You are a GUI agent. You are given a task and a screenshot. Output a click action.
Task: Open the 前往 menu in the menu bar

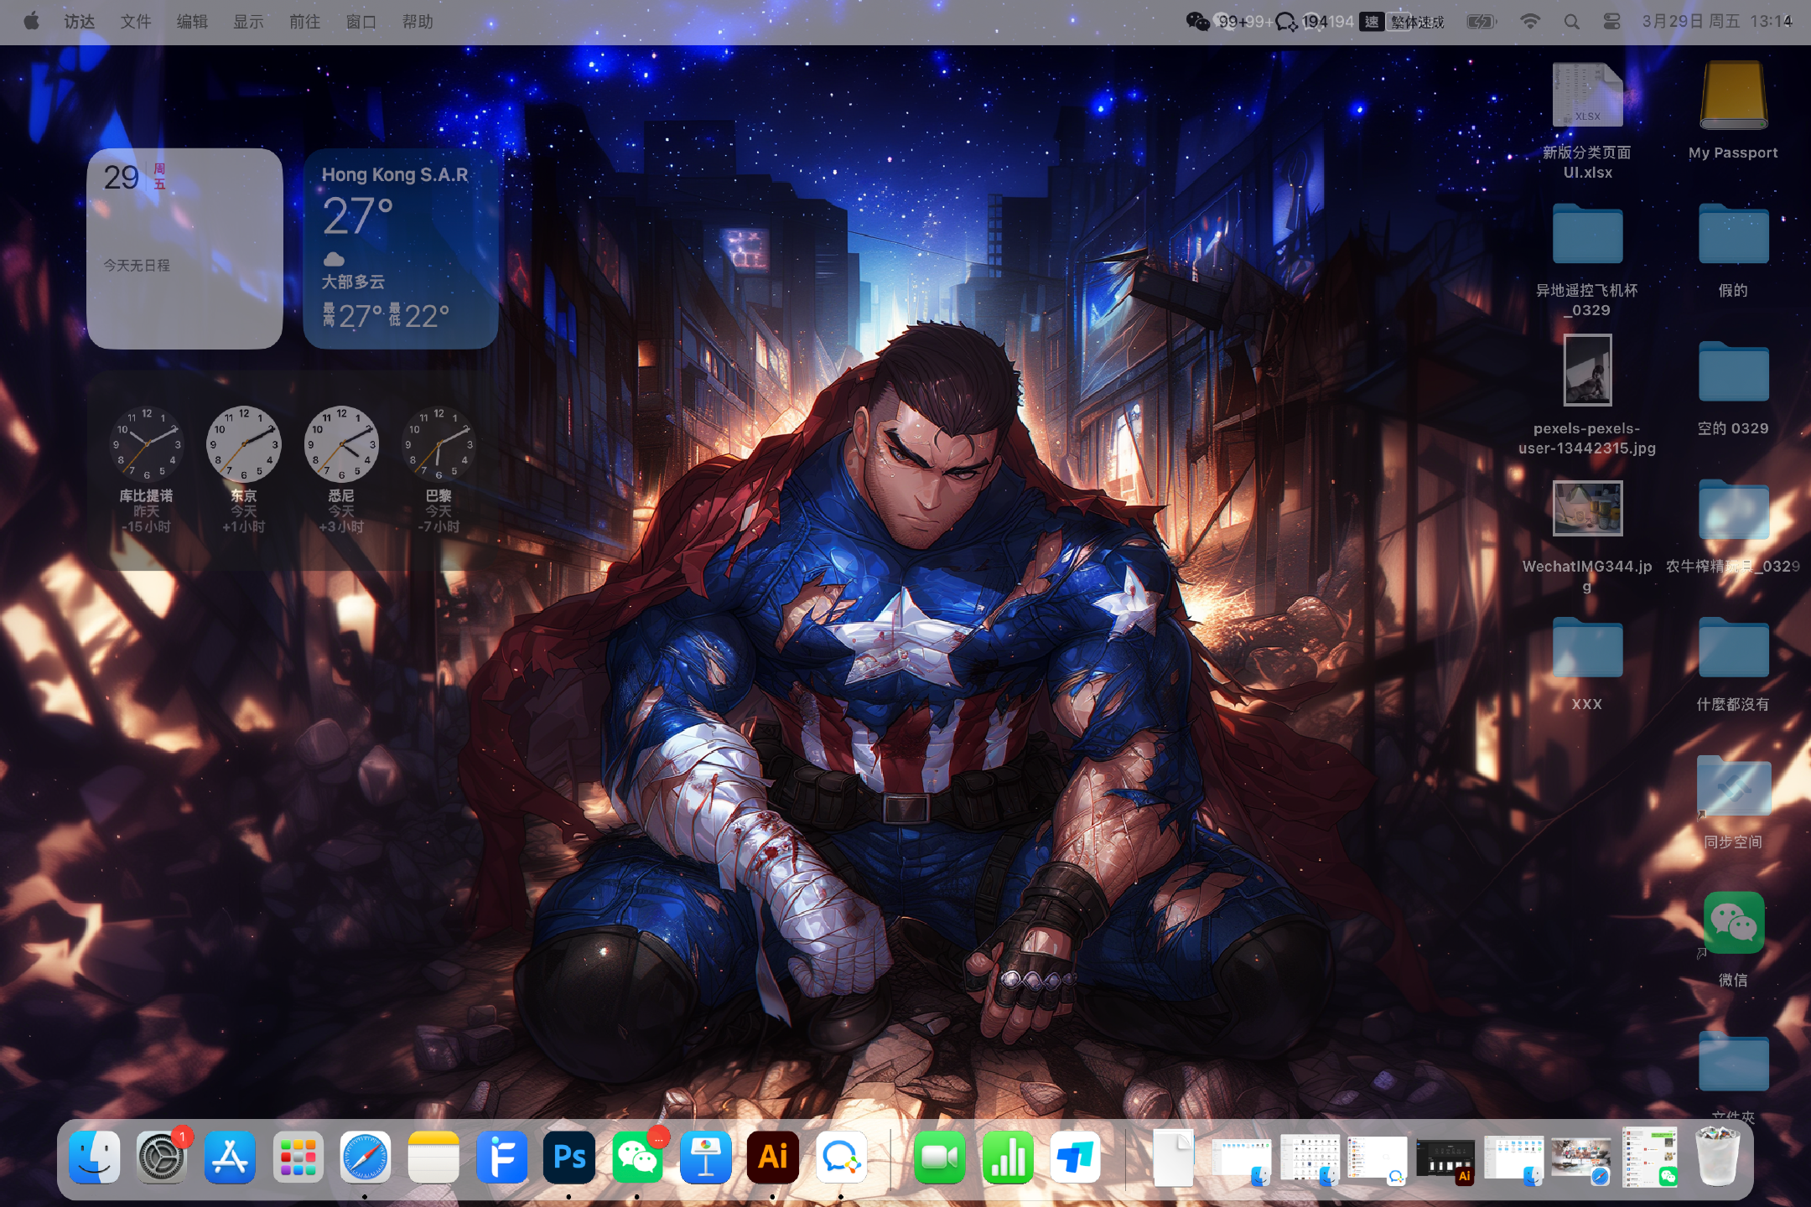304,22
